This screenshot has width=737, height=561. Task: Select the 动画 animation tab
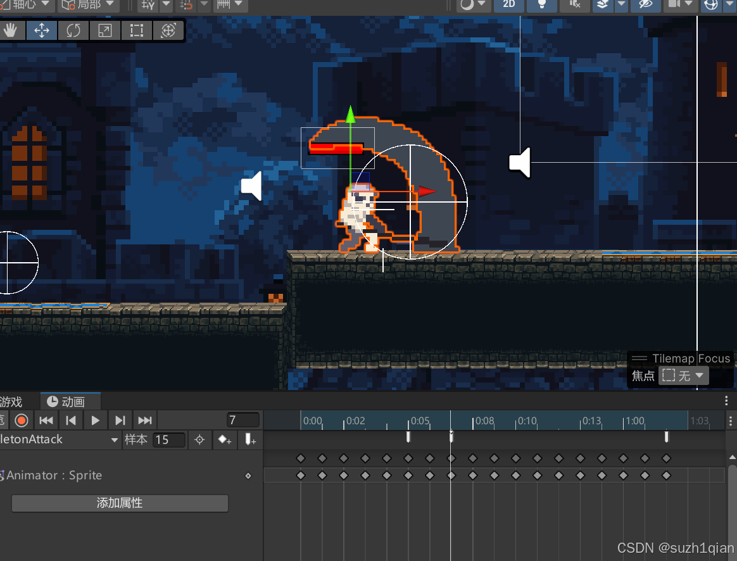pyautogui.click(x=70, y=401)
